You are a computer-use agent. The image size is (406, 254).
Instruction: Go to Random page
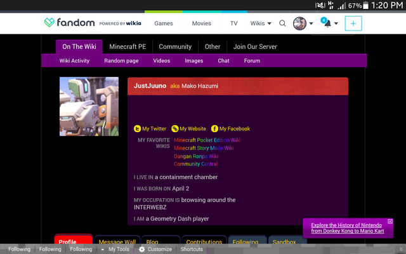pos(121,61)
